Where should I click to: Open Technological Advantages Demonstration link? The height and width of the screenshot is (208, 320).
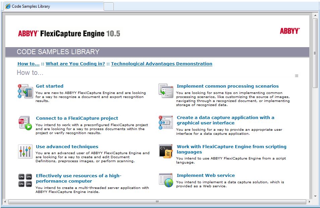point(162,64)
